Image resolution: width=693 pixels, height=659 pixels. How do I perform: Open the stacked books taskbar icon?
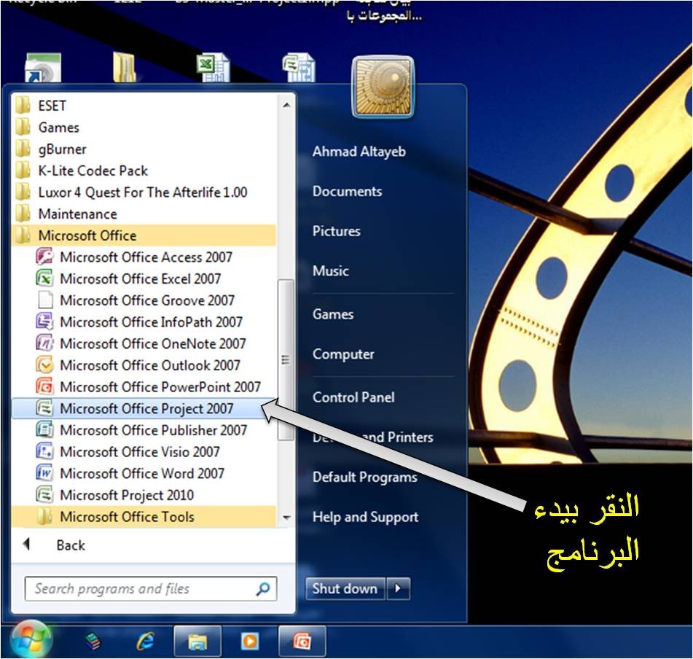click(x=93, y=641)
